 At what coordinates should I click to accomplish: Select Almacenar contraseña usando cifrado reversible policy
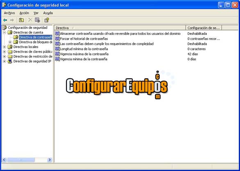pos(120,34)
